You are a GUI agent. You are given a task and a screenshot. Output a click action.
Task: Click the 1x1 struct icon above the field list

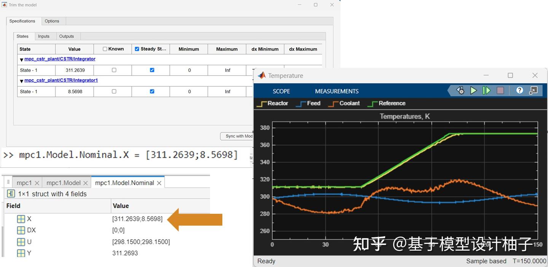pos(11,194)
